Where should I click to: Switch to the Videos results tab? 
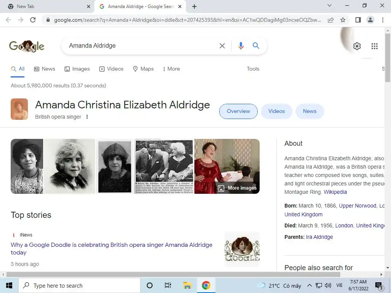(111, 69)
